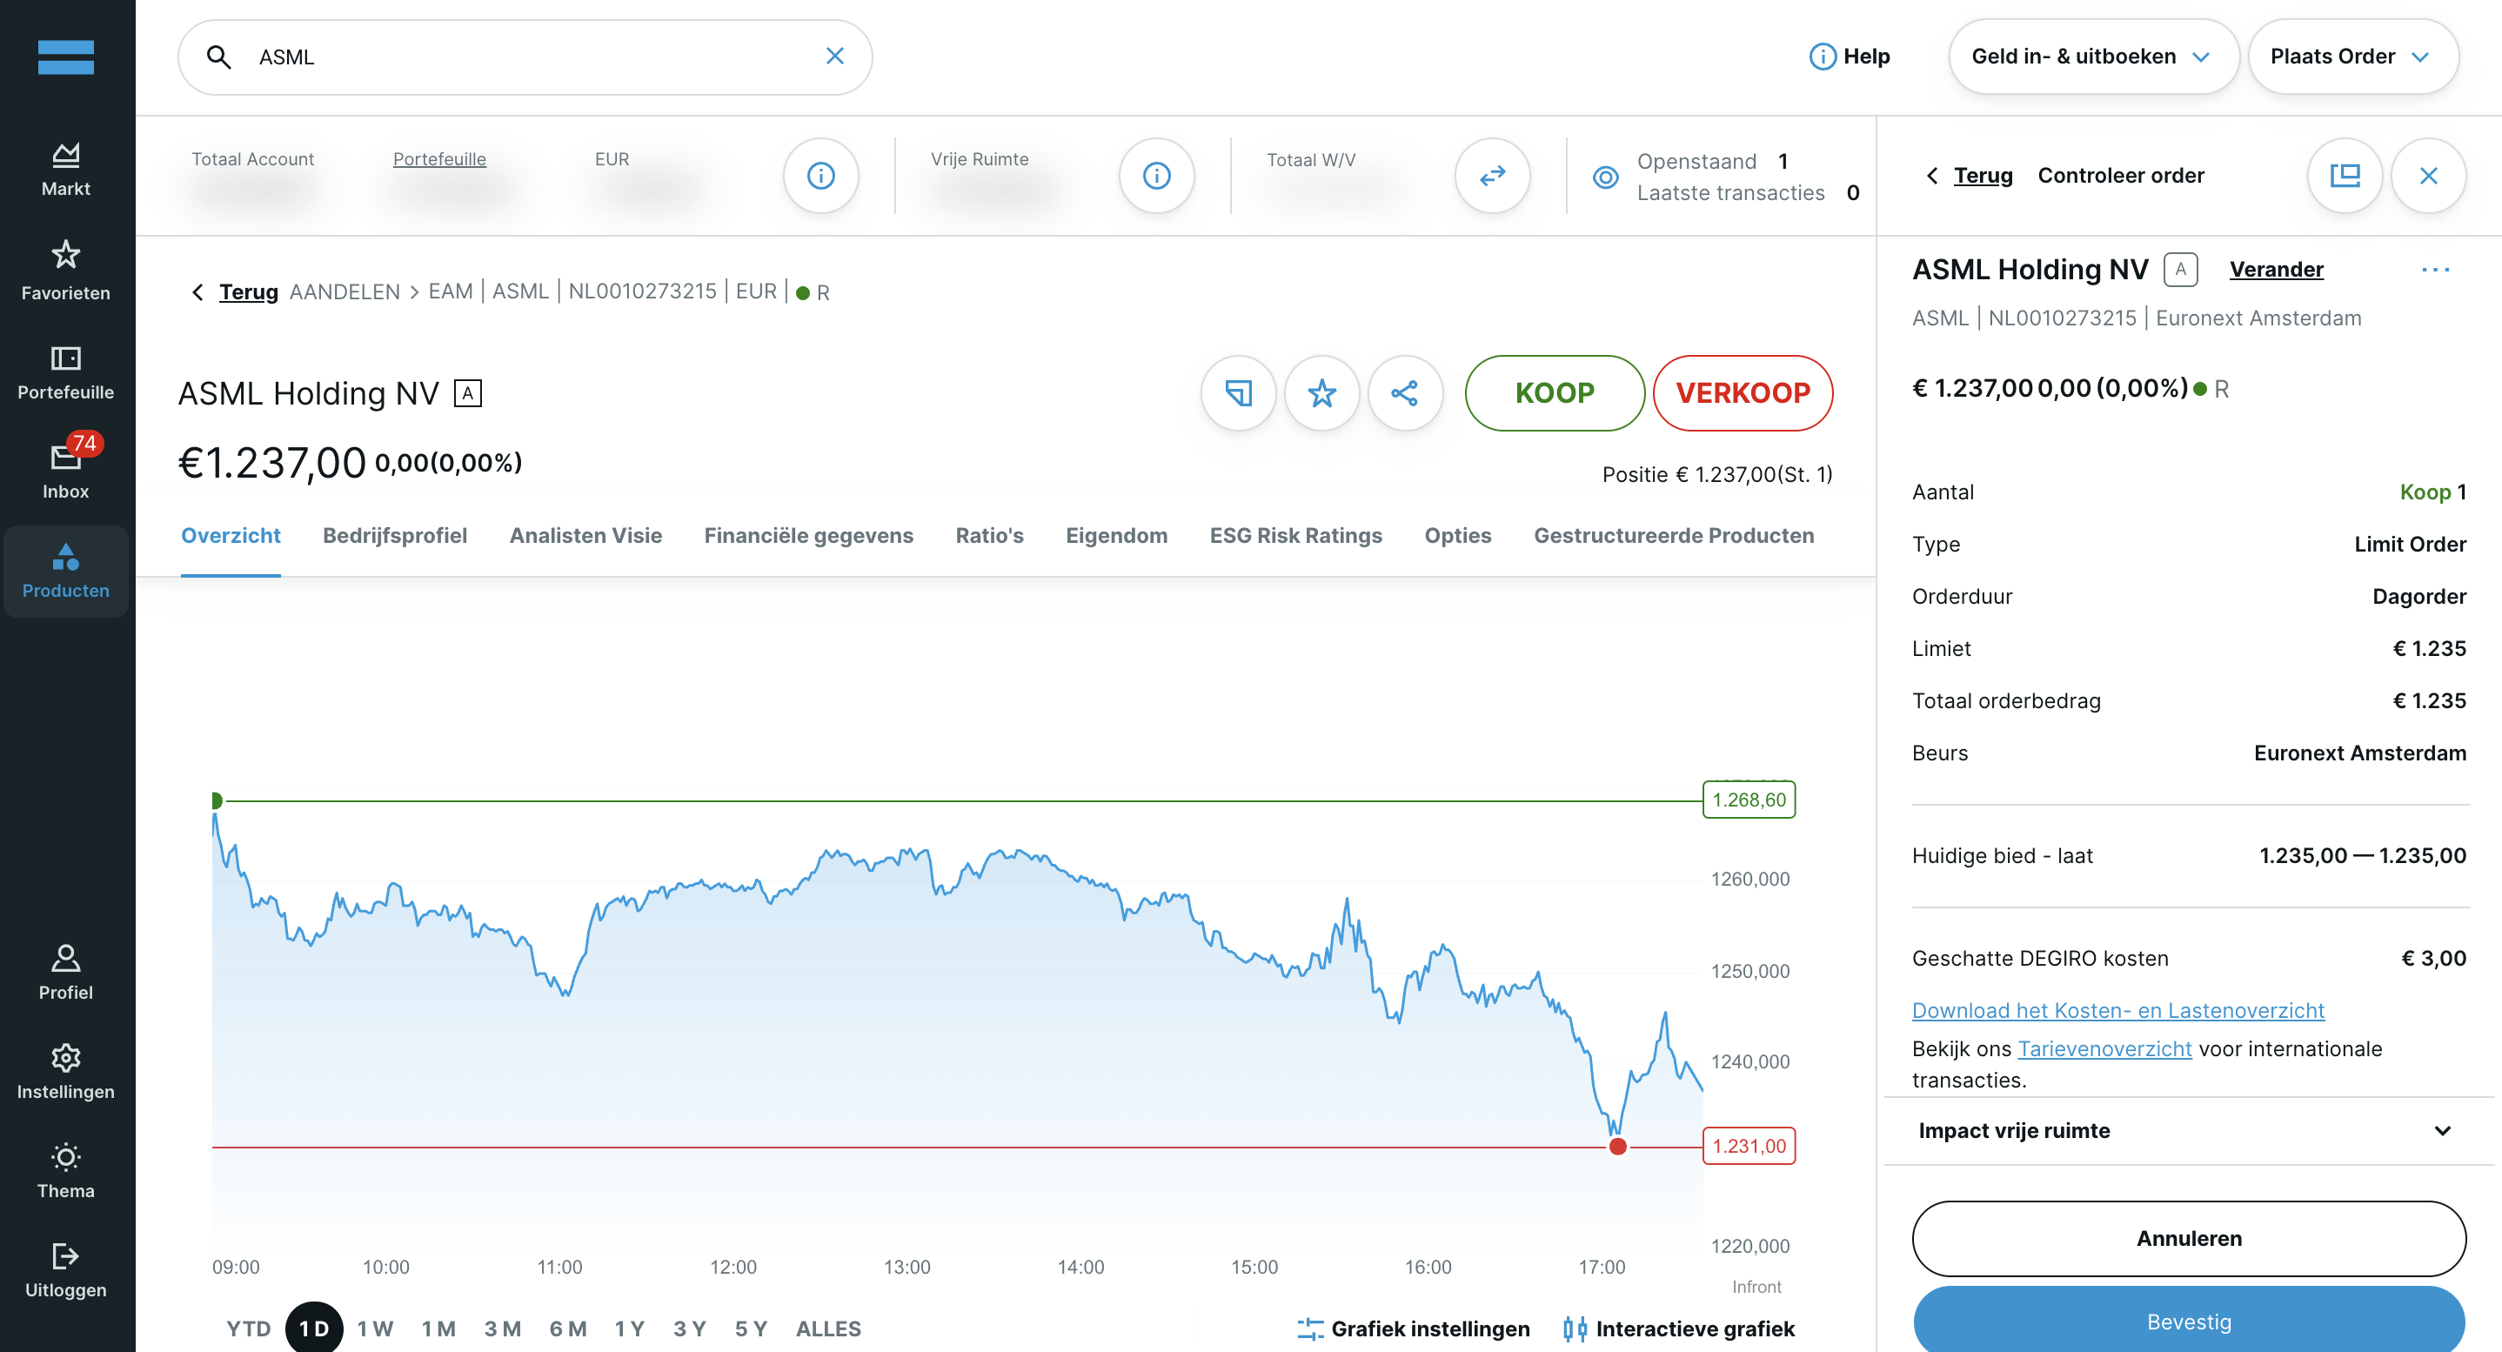Click the price alert icon beside star
The height and width of the screenshot is (1352, 2502).
(x=1238, y=393)
